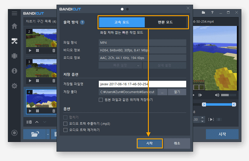Toggle 원본 파일과 같은 위치에 저장하기 checkbox
Viewport: 249px width, 161px height.
[x=101, y=100]
